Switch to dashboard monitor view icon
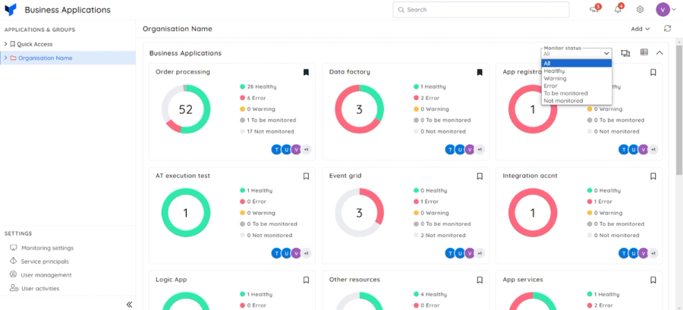The image size is (683, 310). pyautogui.click(x=625, y=53)
